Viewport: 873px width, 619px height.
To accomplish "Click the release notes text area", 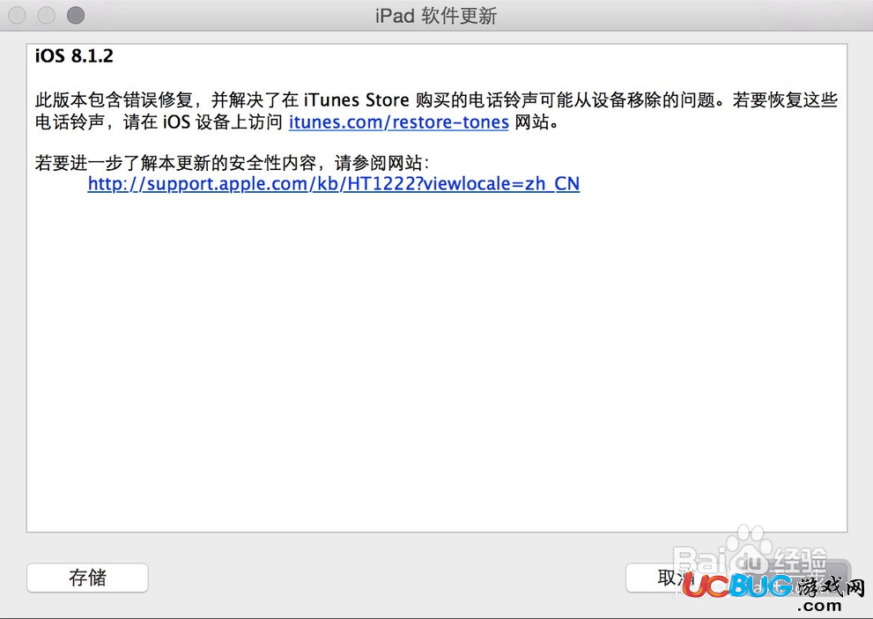I will pyautogui.click(x=437, y=288).
